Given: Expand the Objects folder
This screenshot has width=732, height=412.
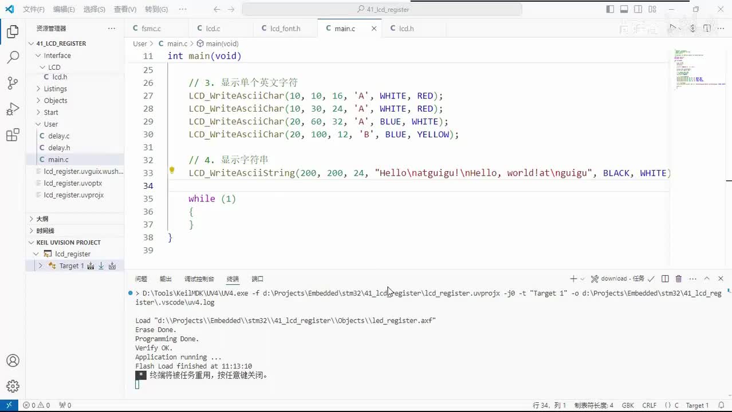Looking at the screenshot, I should point(56,100).
